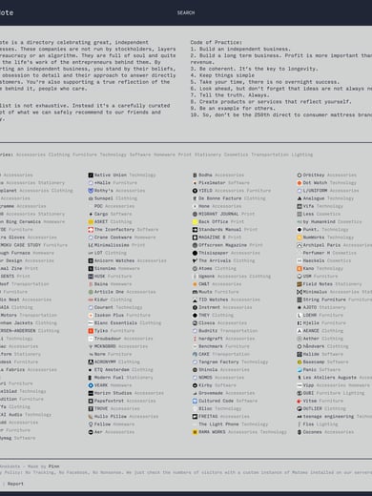Screen dimensions: 372x496
Task: Open the Cargo link
Action: click(101, 214)
